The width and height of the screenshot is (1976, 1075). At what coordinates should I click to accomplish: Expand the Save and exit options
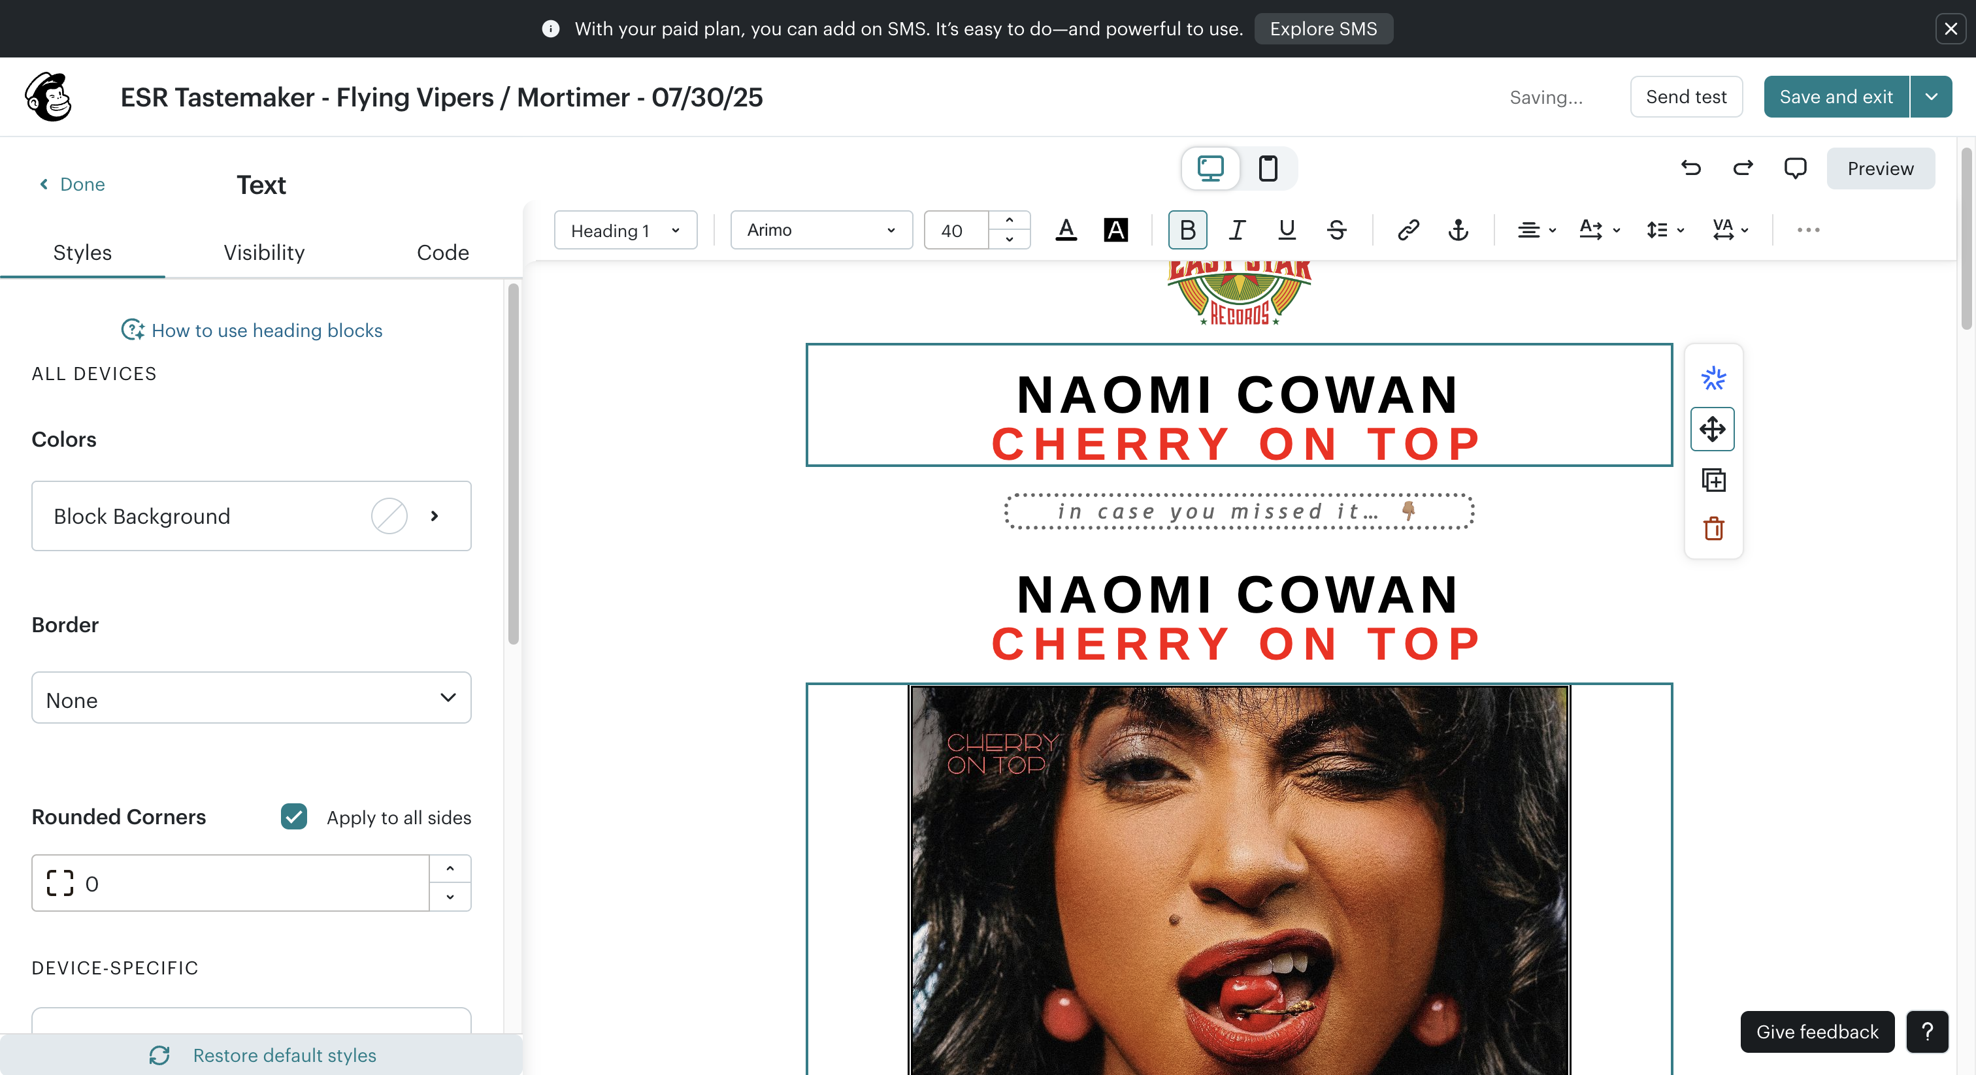1931,97
